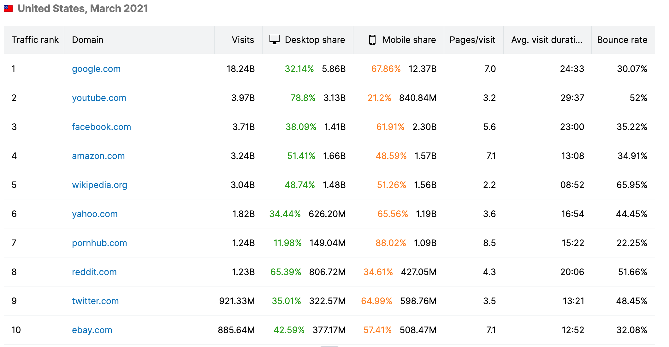Image resolution: width=669 pixels, height=347 pixels.
Task: Click traffic rank number 10
Action: click(16, 330)
